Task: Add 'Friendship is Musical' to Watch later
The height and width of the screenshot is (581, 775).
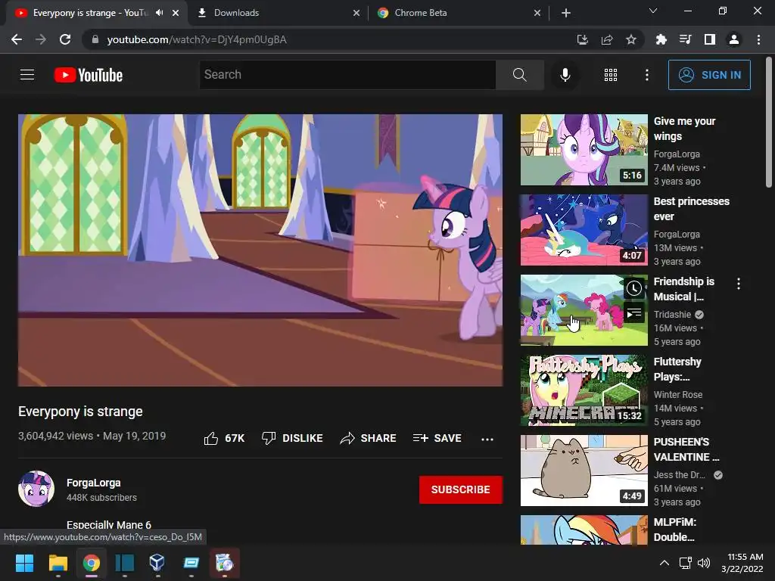Action: coord(634,288)
